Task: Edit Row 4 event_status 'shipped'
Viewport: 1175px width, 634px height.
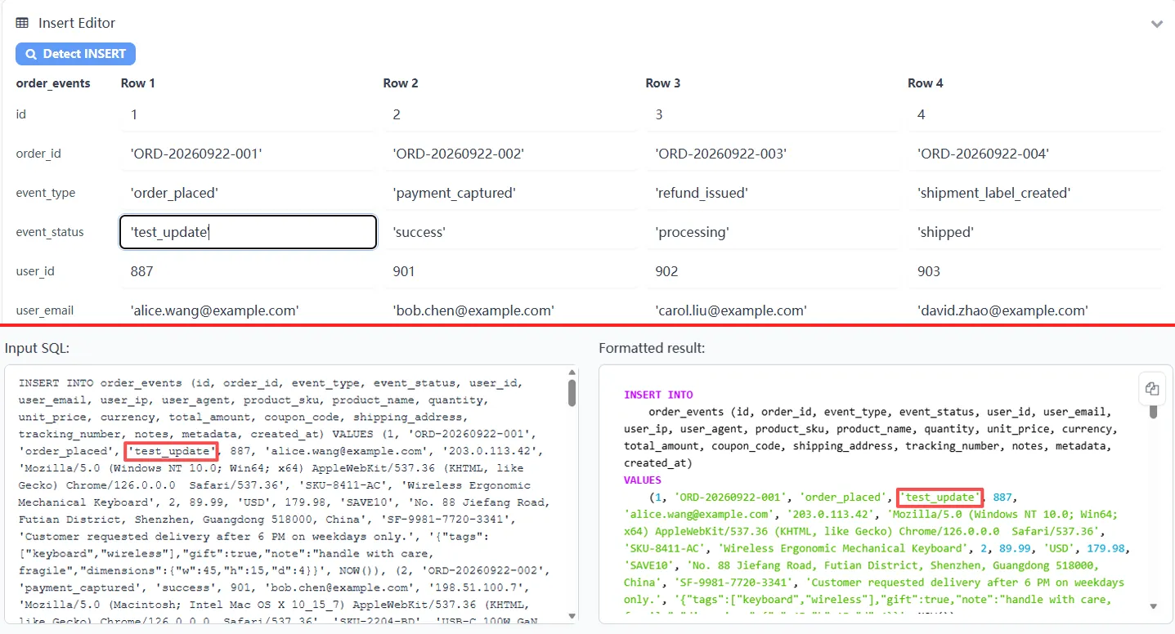Action: click(x=1035, y=232)
